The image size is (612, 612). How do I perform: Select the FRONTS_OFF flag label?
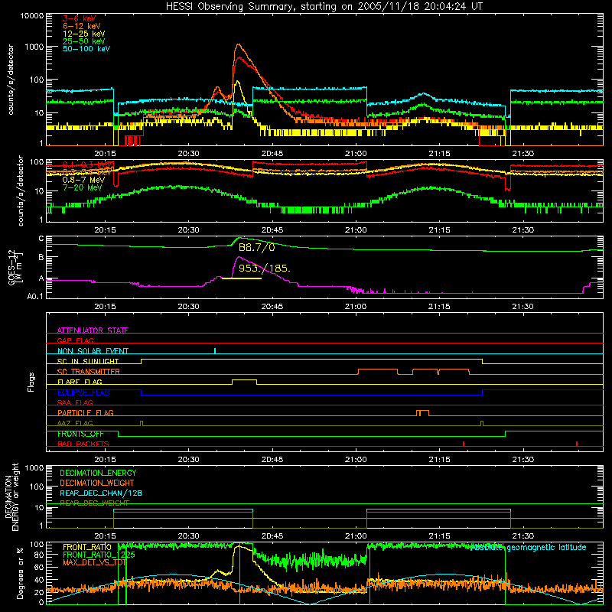[x=80, y=434]
